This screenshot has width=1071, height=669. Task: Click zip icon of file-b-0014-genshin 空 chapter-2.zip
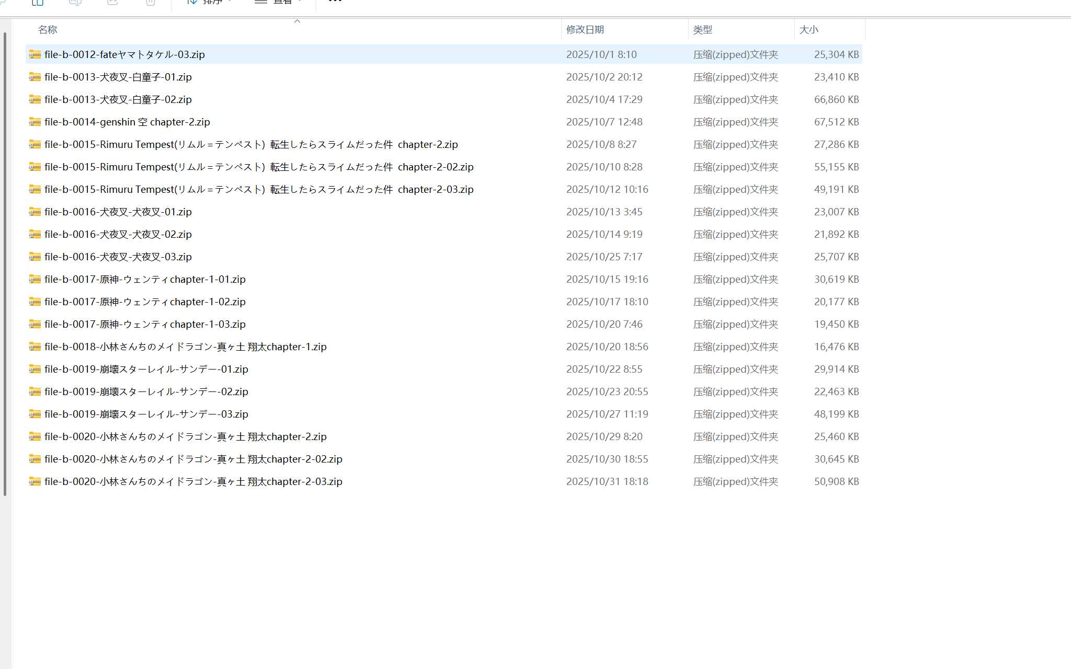click(35, 122)
